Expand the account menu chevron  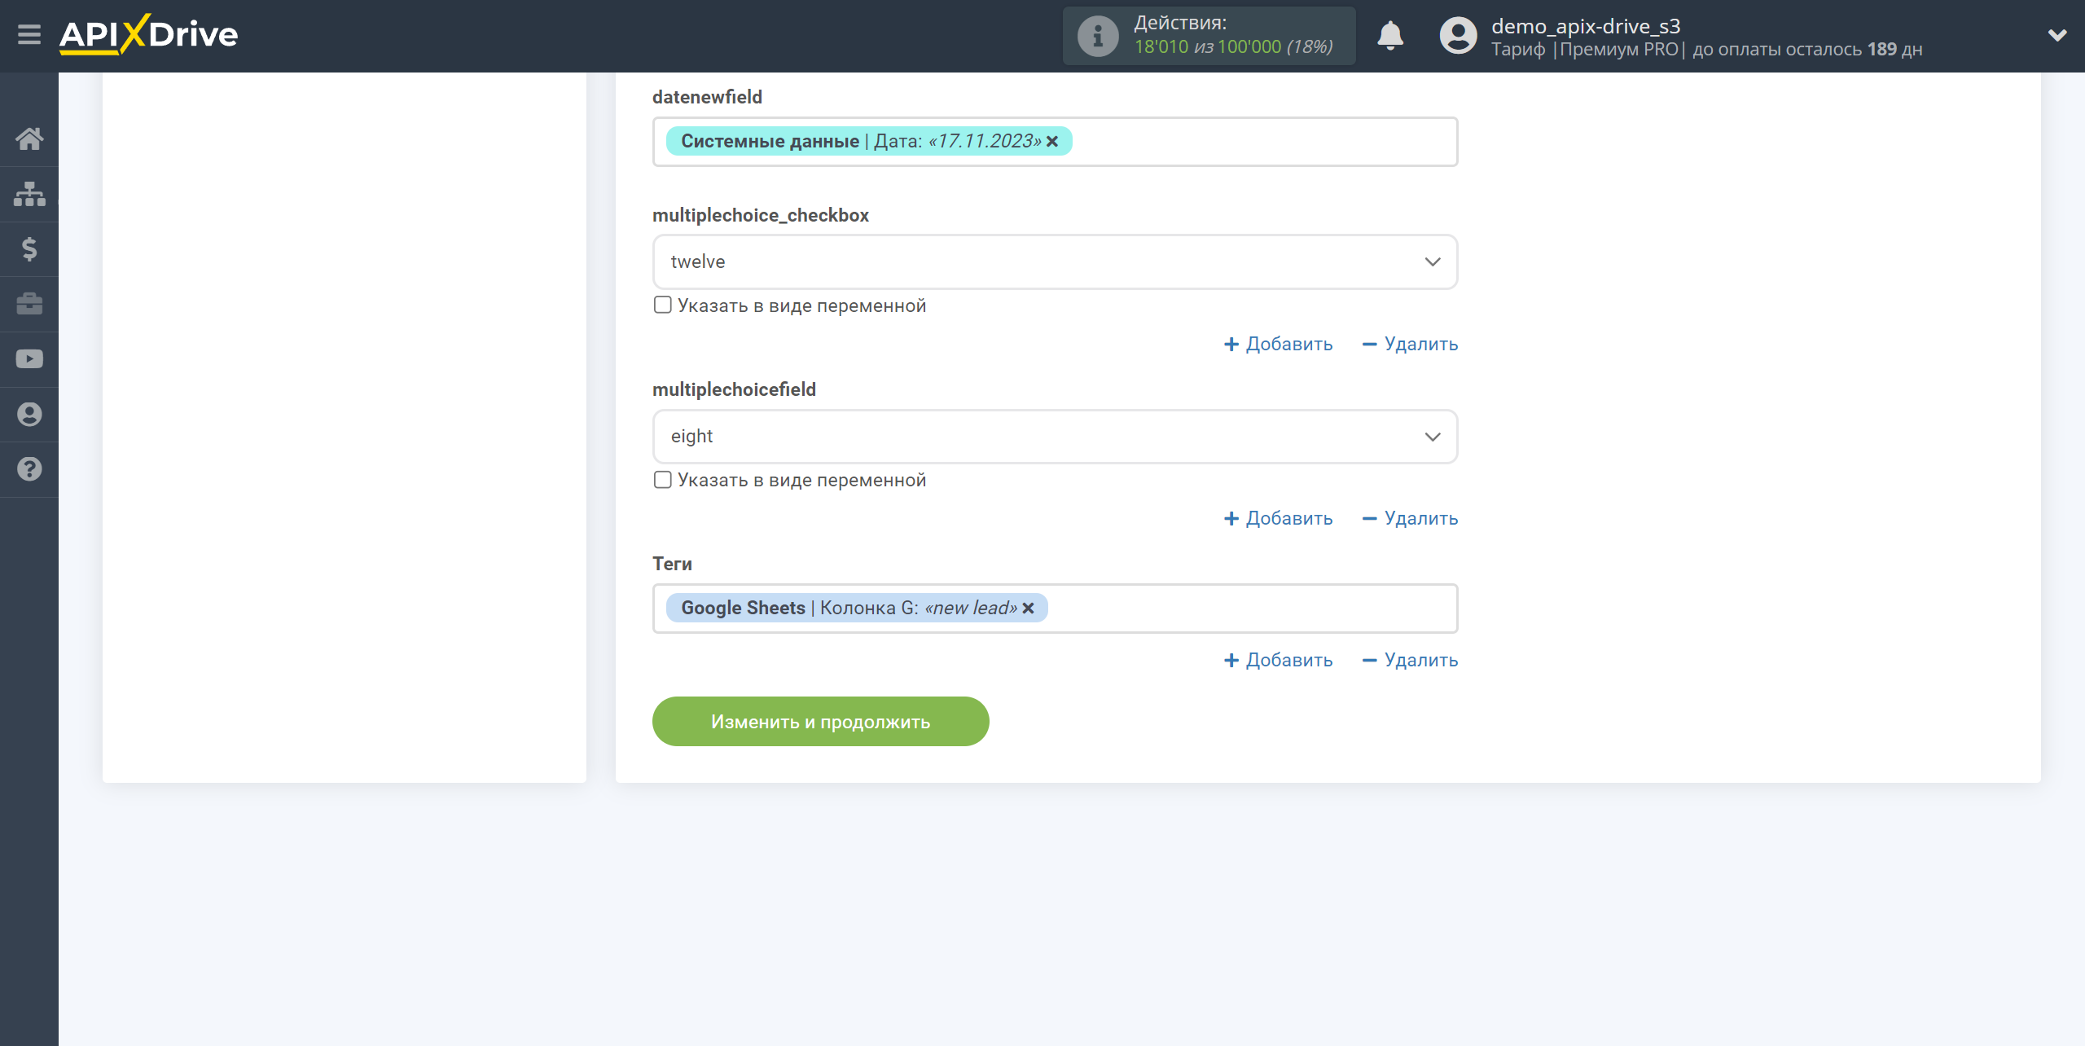(x=2057, y=35)
